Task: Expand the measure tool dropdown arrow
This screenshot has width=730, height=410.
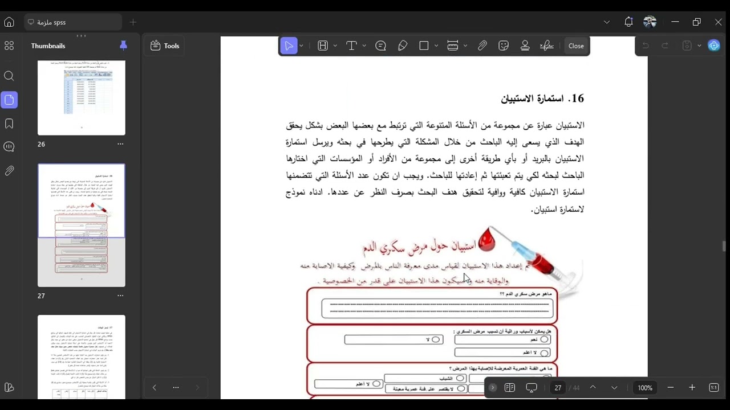Action: point(465,46)
